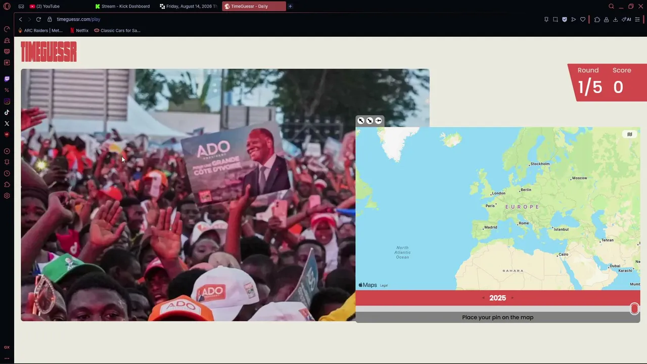The image size is (647, 364).
Task: Toggle the sticky map pin control
Action: [378, 120]
